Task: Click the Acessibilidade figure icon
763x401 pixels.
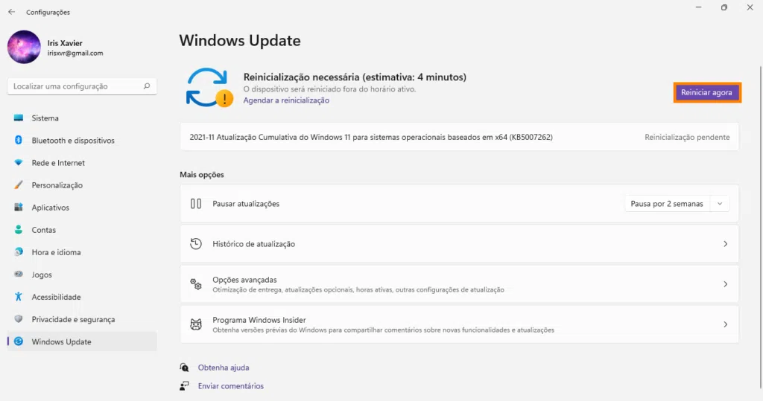Action: pyautogui.click(x=19, y=297)
